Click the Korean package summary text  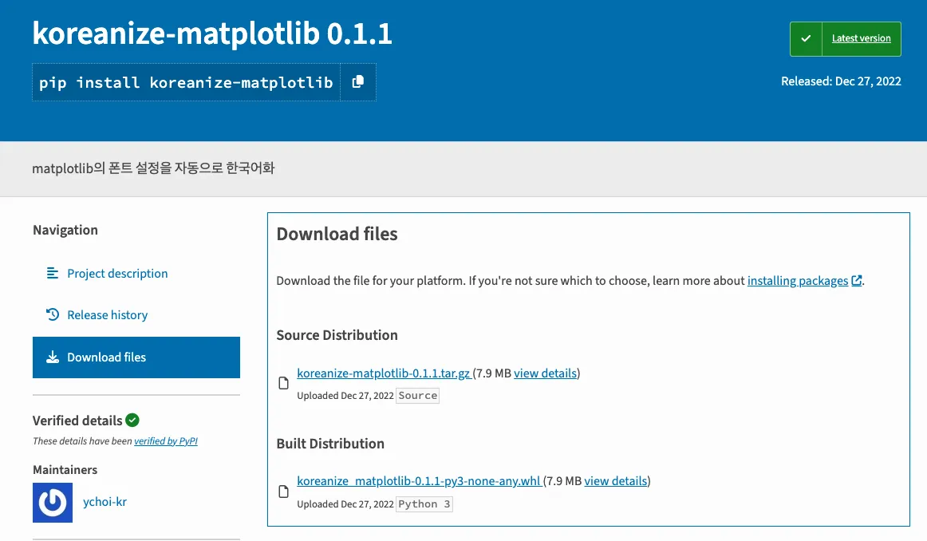pyautogui.click(x=153, y=168)
